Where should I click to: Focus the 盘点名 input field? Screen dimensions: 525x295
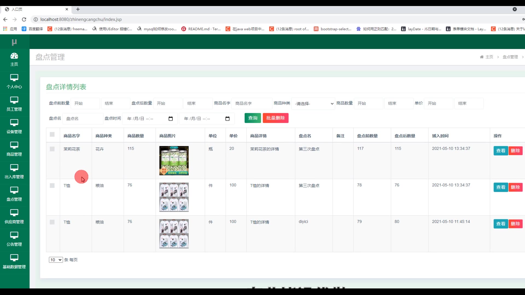(x=83, y=119)
